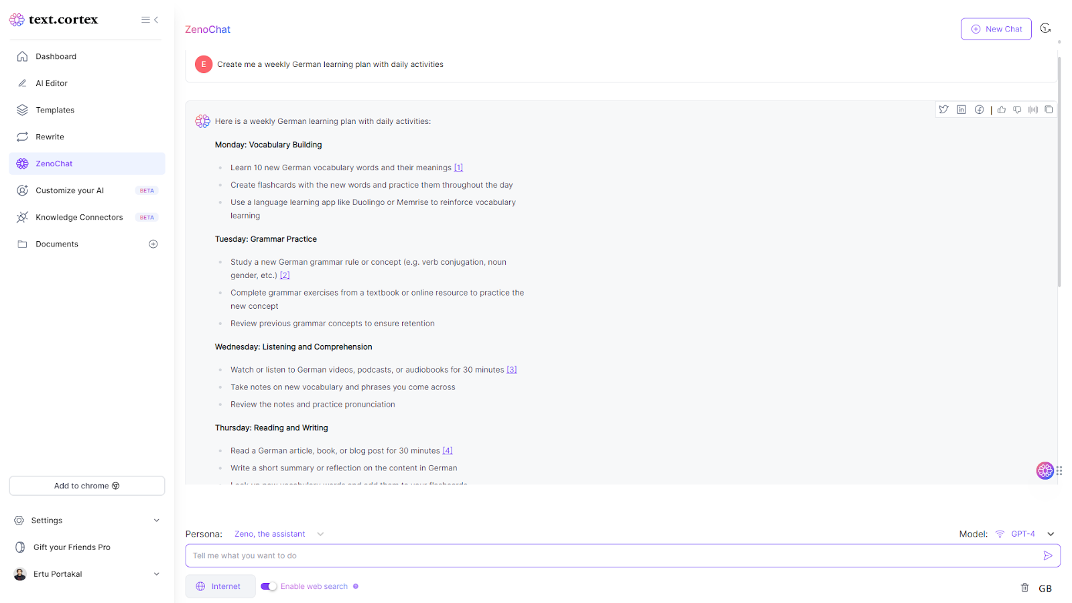Share response on Facebook
Viewport: 1072px width, 603px height.
click(980, 110)
